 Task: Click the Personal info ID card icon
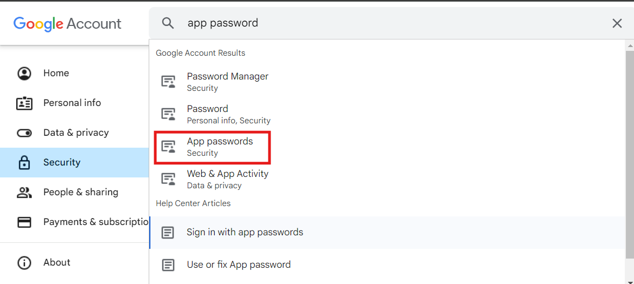[x=24, y=103]
